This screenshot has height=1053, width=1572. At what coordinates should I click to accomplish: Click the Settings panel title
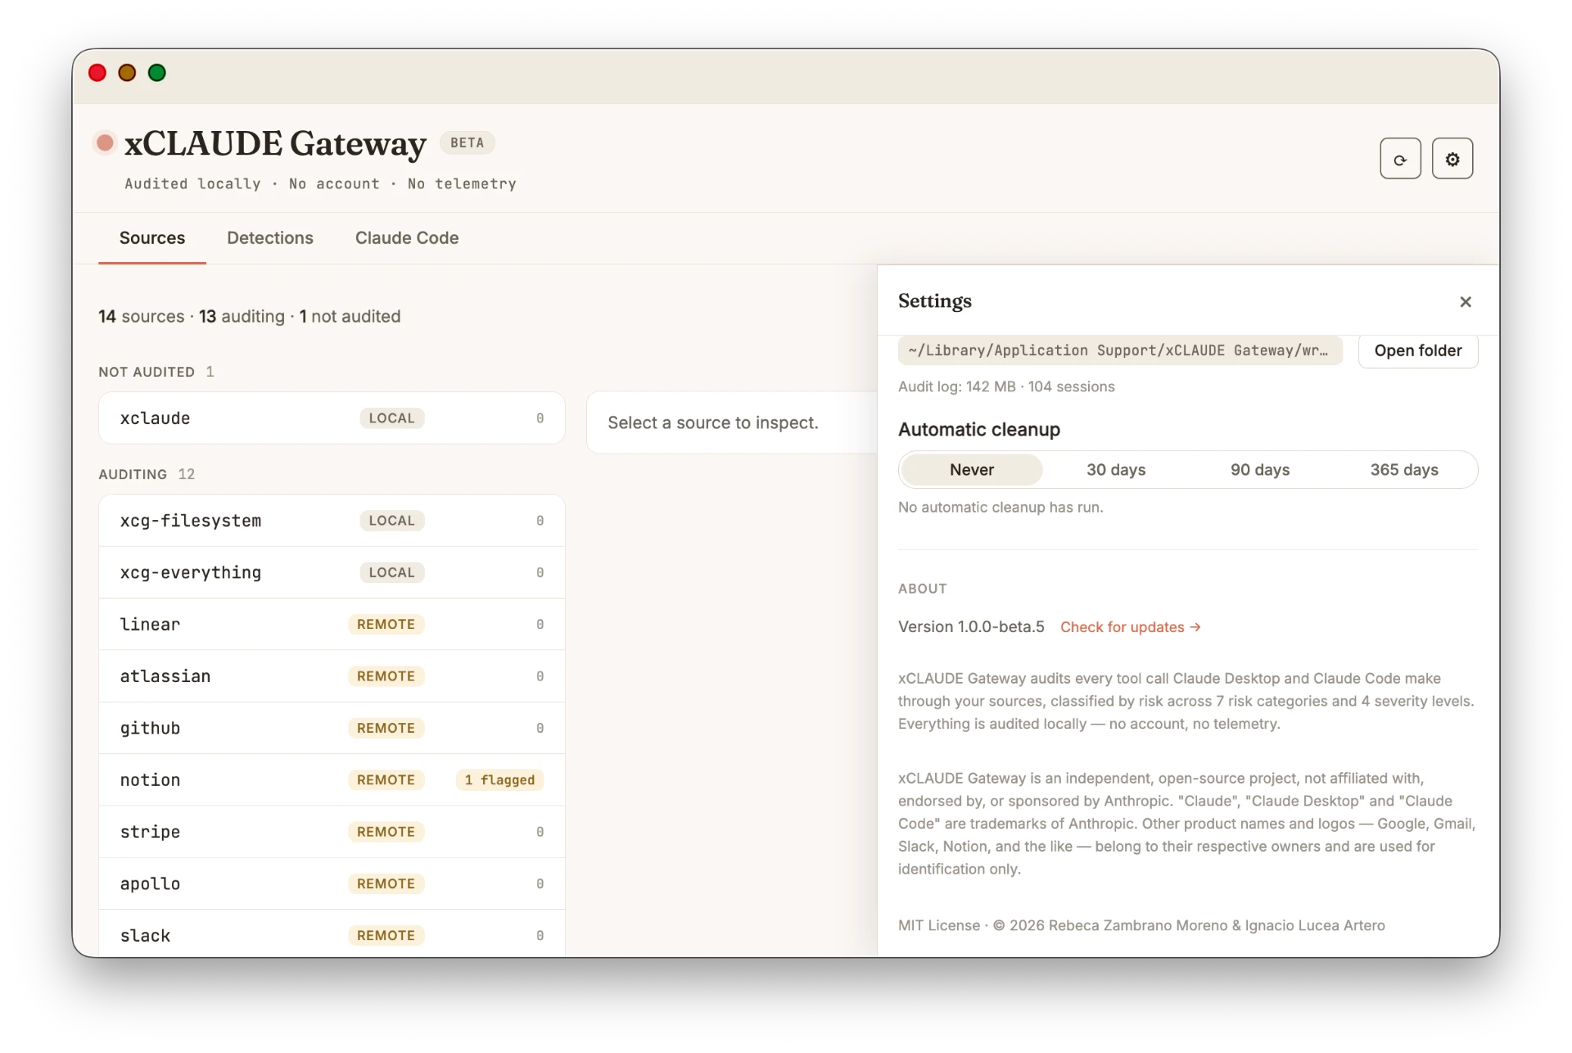(x=935, y=301)
